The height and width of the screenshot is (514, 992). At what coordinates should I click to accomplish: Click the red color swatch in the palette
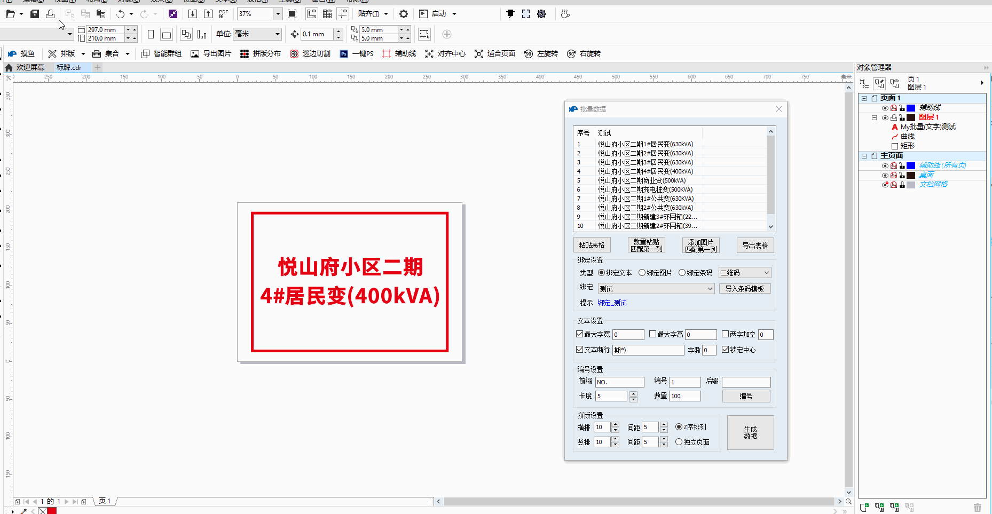tap(52, 511)
